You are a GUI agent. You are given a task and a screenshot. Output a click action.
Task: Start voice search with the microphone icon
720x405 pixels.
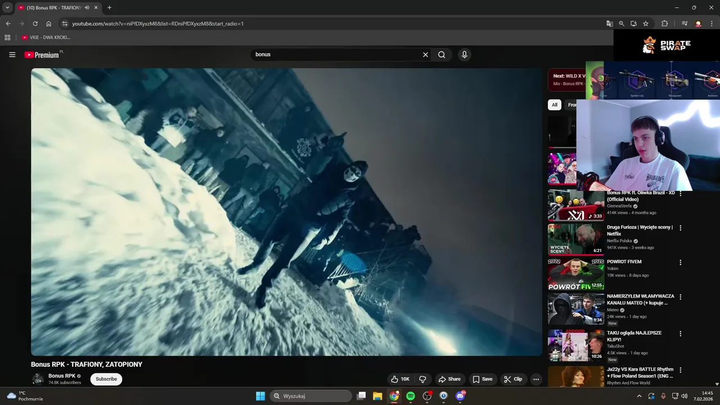[464, 55]
